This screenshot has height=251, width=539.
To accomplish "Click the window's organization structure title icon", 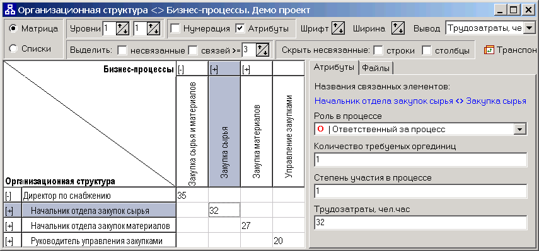I will (9, 10).
